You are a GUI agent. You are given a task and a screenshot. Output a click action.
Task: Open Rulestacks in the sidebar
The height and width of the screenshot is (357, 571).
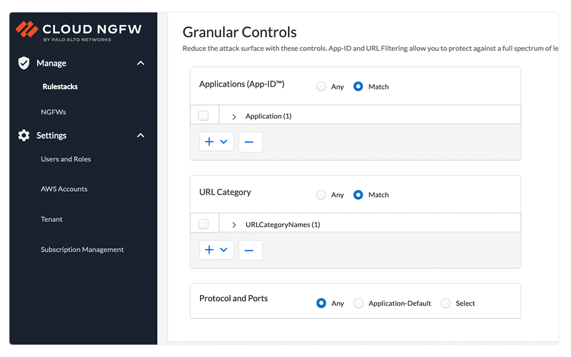[x=60, y=87]
